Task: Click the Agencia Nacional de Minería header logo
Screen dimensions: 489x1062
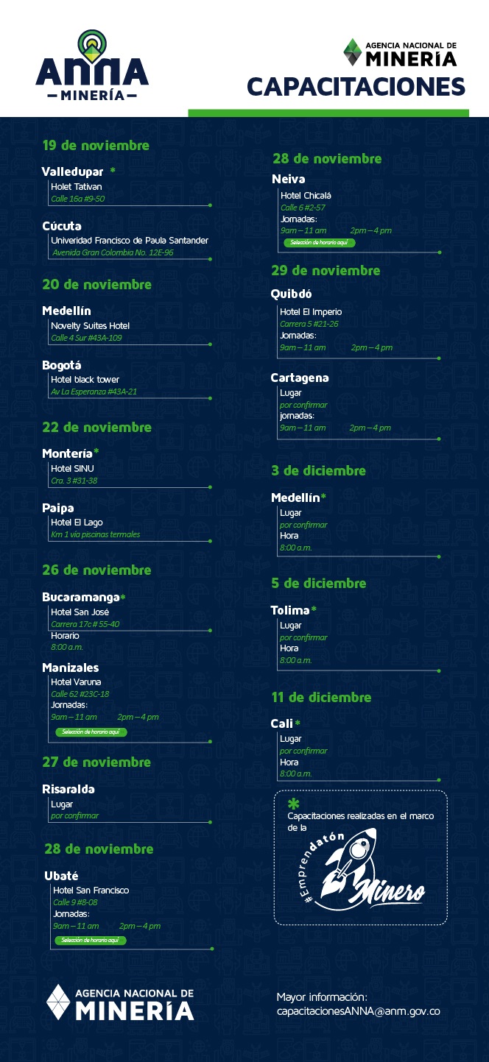Action: coord(400,52)
